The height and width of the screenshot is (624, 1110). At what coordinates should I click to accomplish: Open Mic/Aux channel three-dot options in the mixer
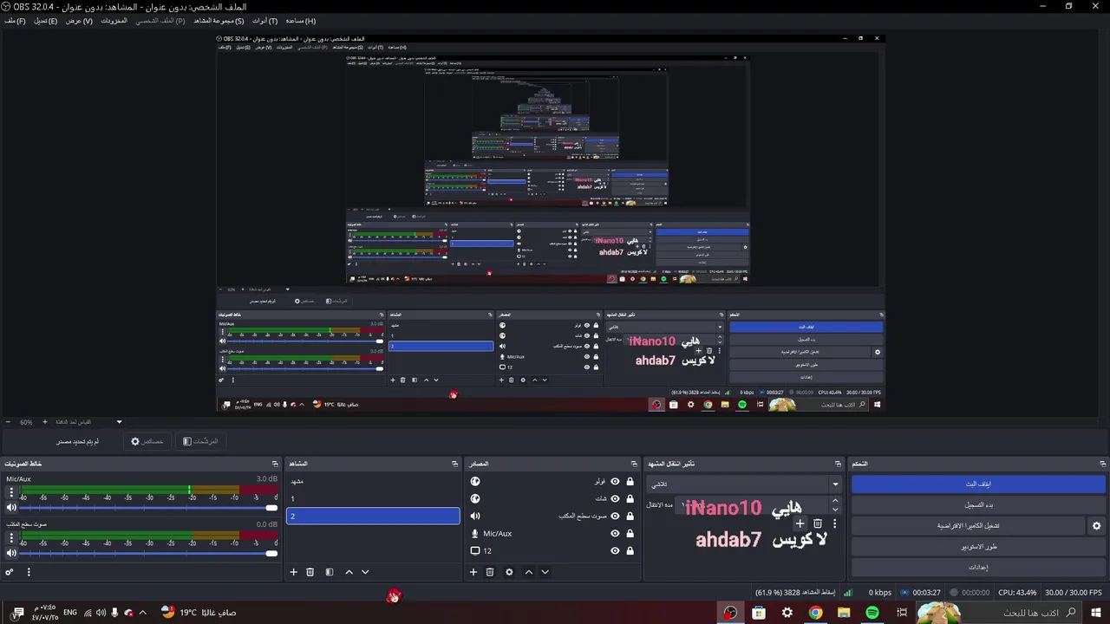[x=11, y=492]
